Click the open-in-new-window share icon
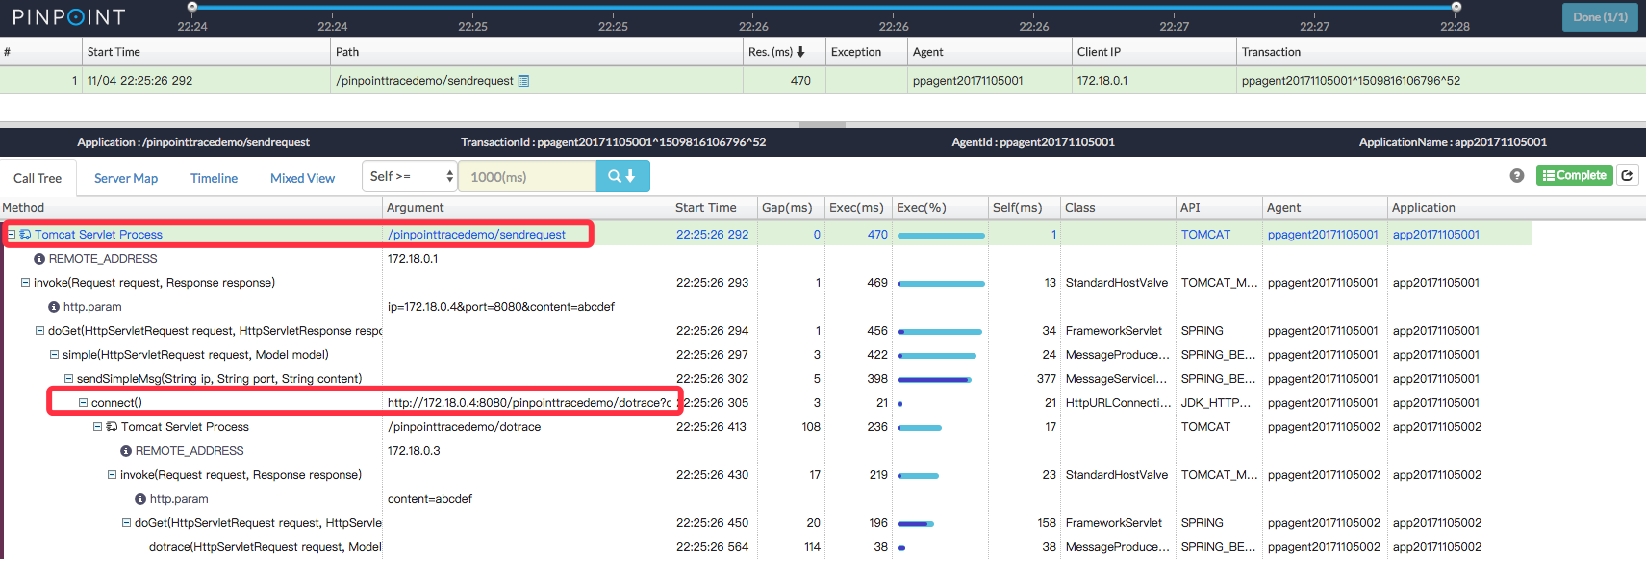Image resolution: width=1646 pixels, height=580 pixels. pyautogui.click(x=1628, y=175)
